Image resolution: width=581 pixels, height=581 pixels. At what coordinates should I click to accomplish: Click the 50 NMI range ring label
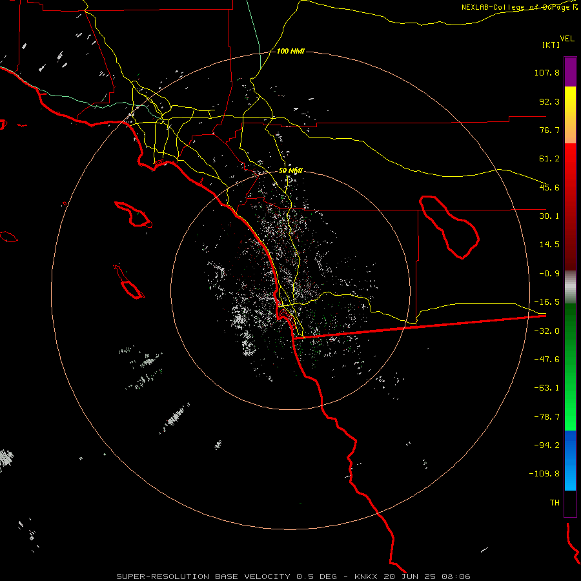290,171
